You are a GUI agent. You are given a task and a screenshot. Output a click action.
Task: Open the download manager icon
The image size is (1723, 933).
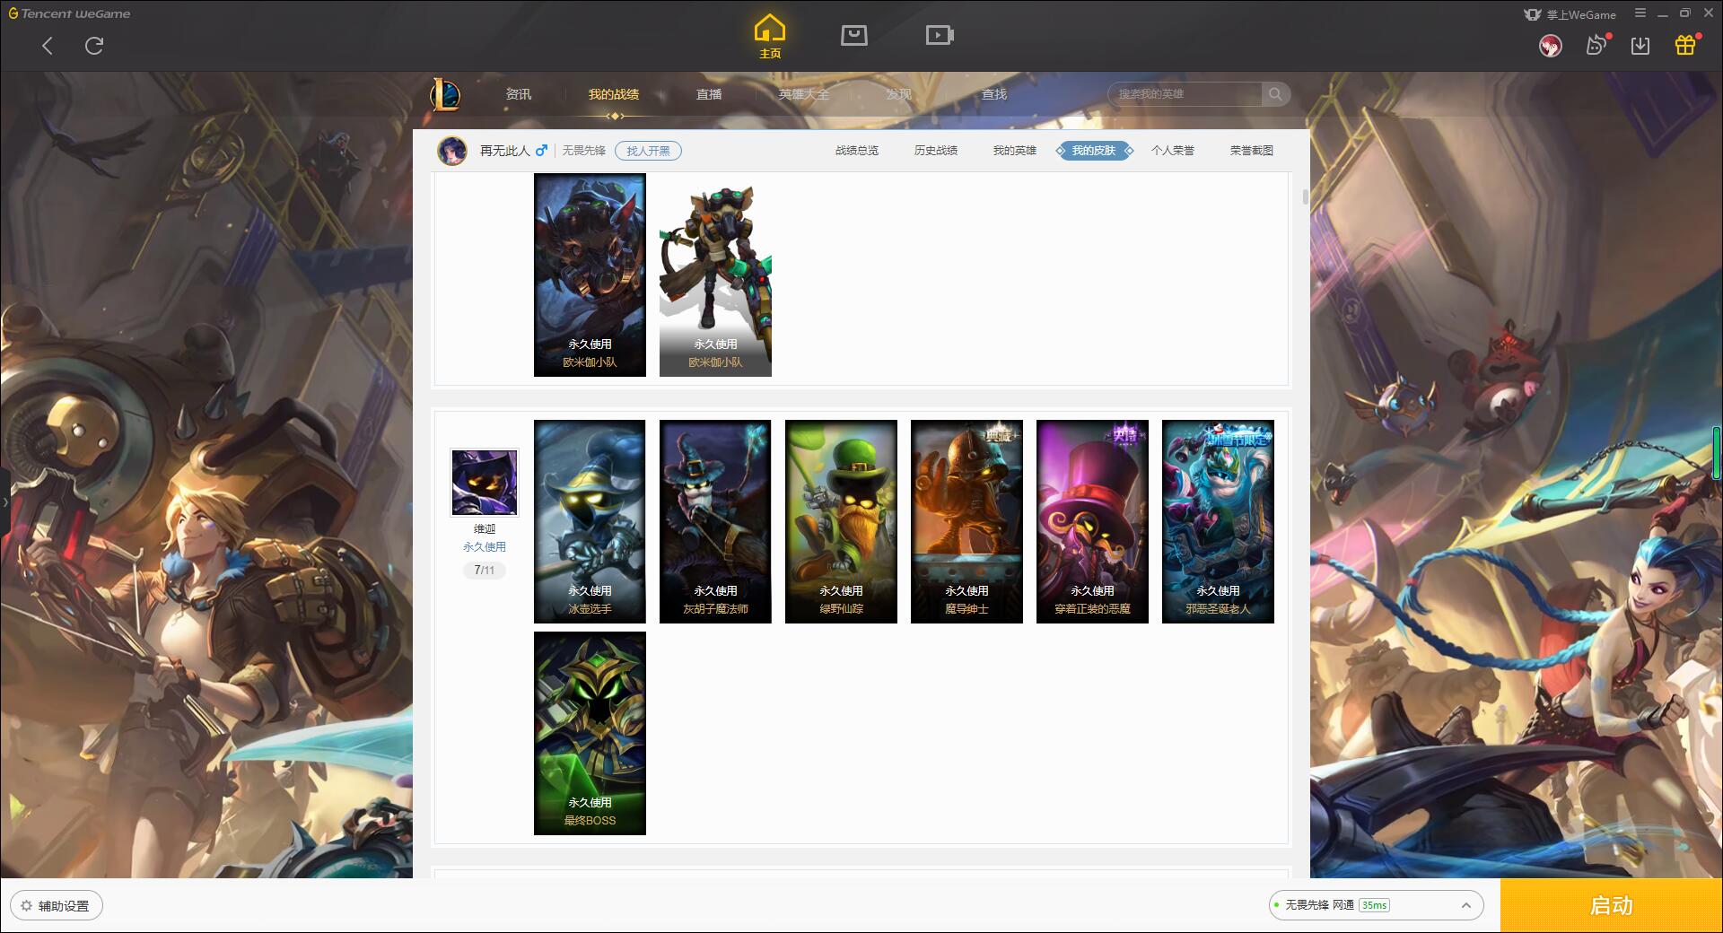pyautogui.click(x=1640, y=46)
